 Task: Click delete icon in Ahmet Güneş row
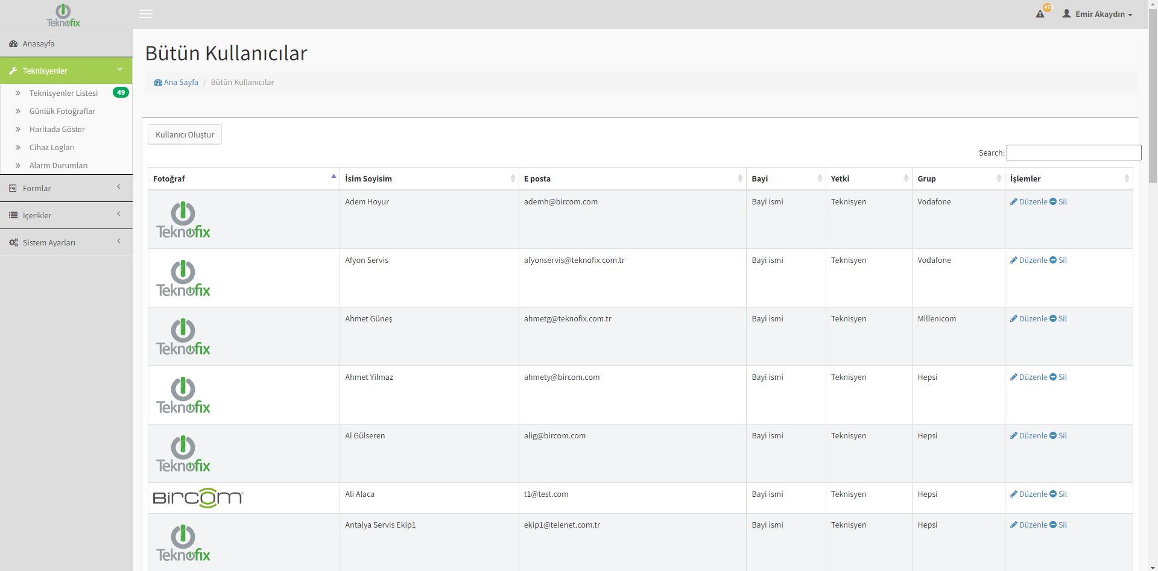[1053, 319]
